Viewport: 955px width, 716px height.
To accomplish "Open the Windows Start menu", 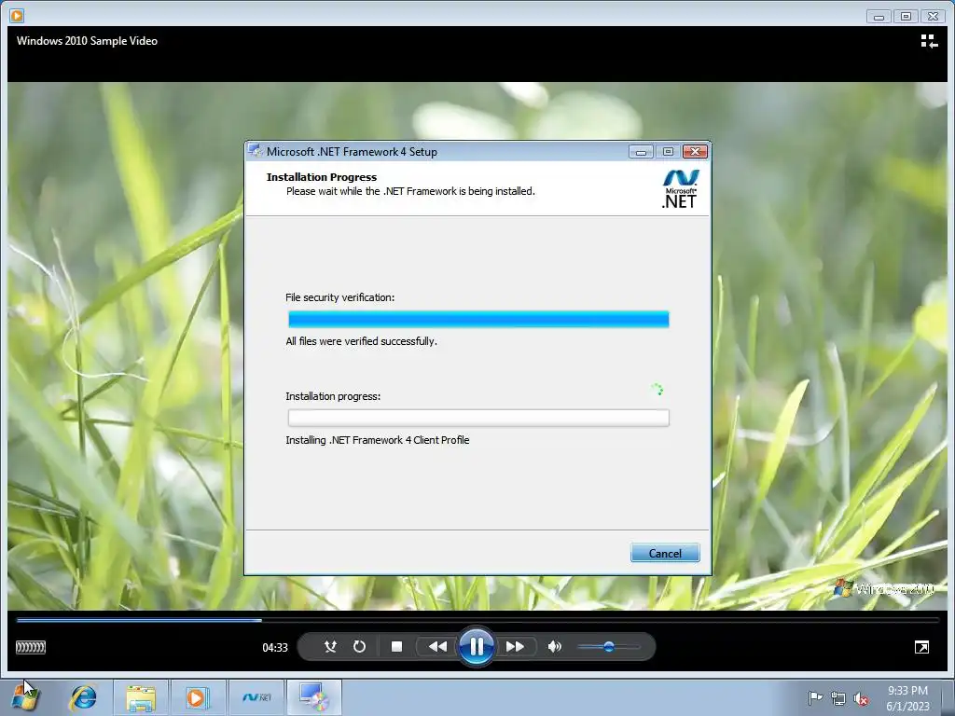I will point(25,697).
